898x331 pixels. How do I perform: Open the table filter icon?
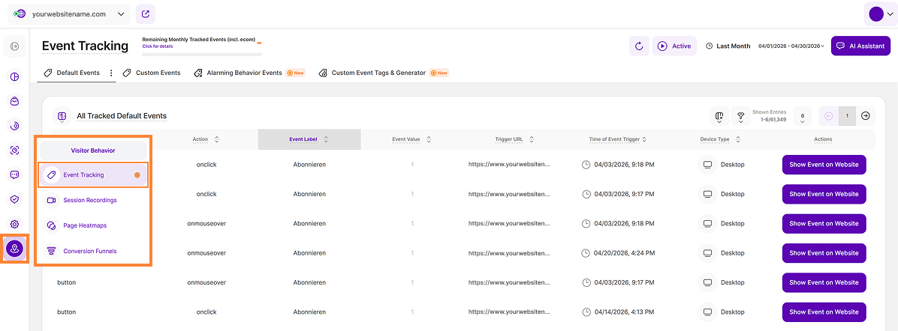point(741,116)
